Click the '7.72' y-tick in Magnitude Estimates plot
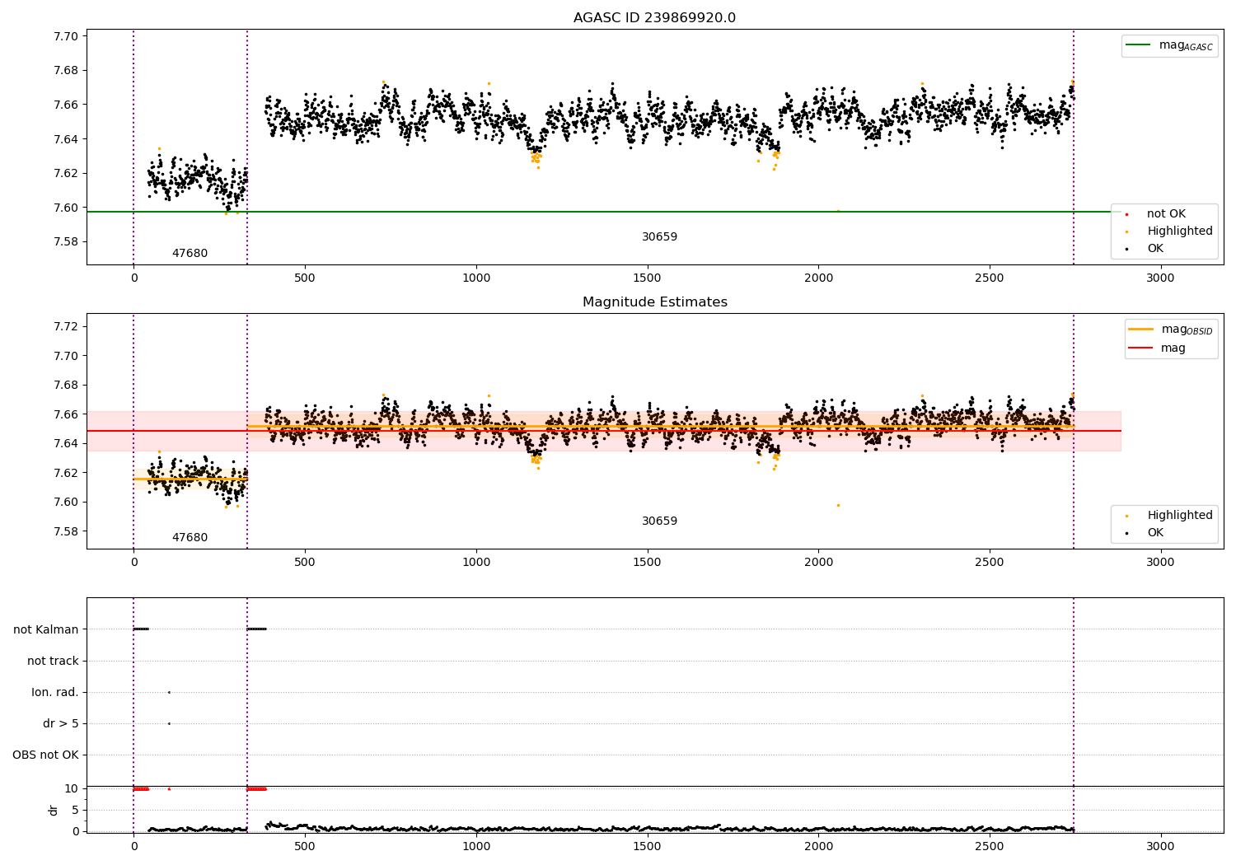Screen dimensions: 1236x865 [x=66, y=326]
